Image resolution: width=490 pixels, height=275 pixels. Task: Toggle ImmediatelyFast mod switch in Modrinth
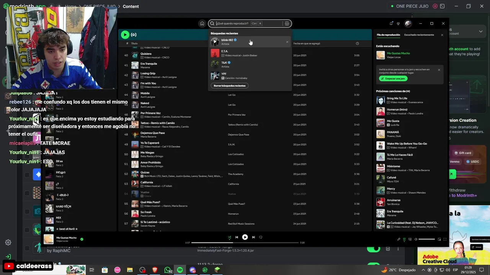tap(373, 249)
